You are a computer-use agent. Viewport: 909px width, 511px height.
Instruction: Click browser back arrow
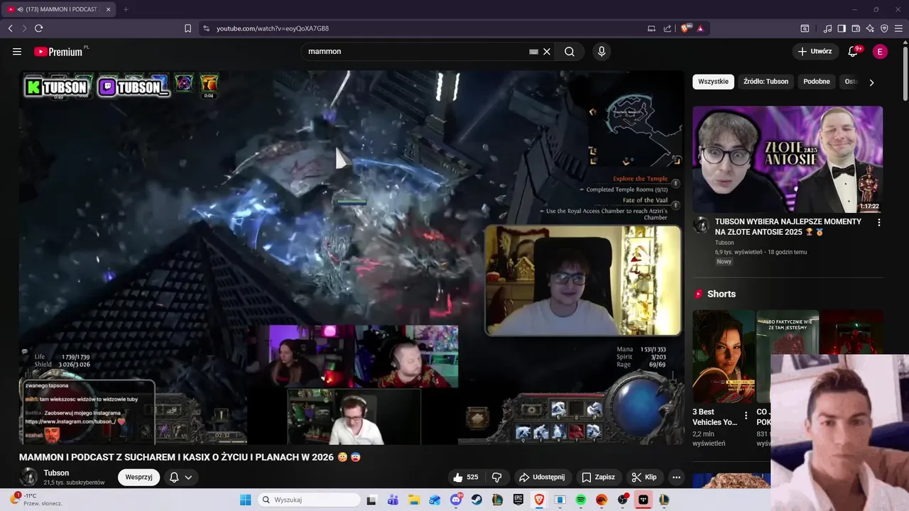[11, 28]
